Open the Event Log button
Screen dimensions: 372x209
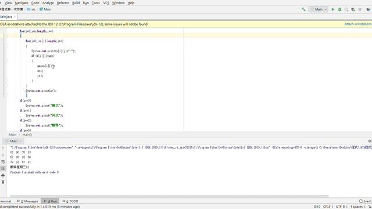pos(366,201)
